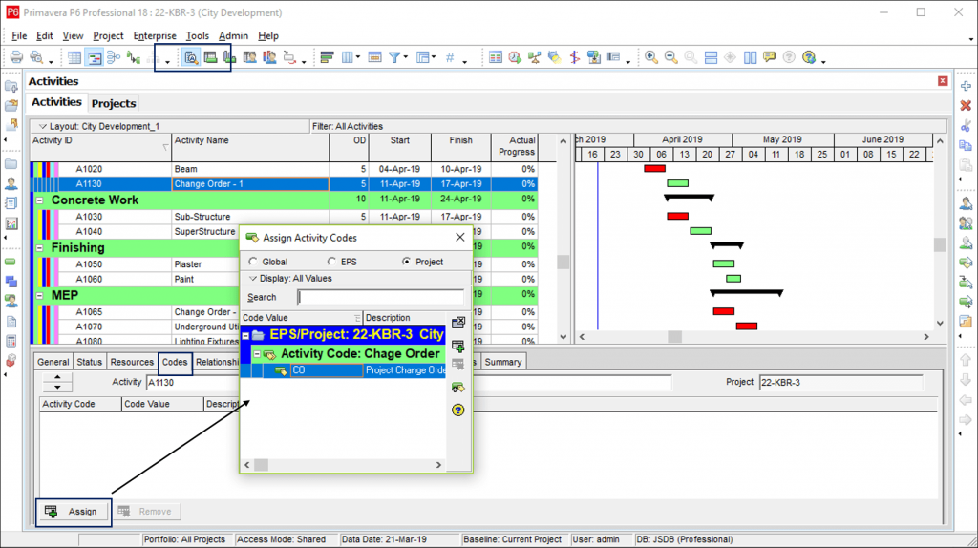
Task: Open the Timescale toolbar icon
Action: pyautogui.click(x=374, y=57)
